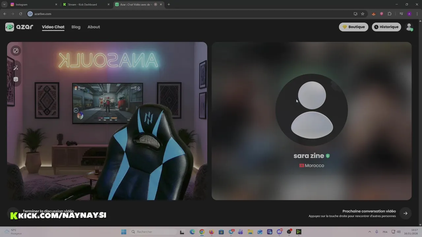This screenshot has height=237, width=422.
Task: Click sara zine's profile avatar
Action: point(312,110)
